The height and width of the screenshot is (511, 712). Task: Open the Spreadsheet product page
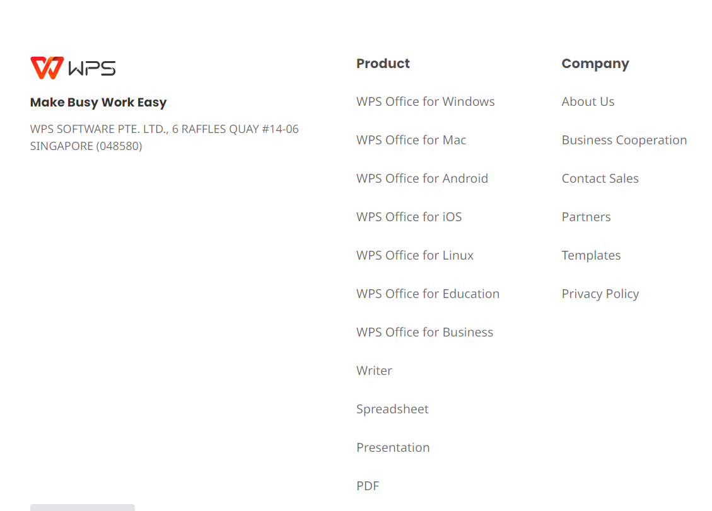392,409
